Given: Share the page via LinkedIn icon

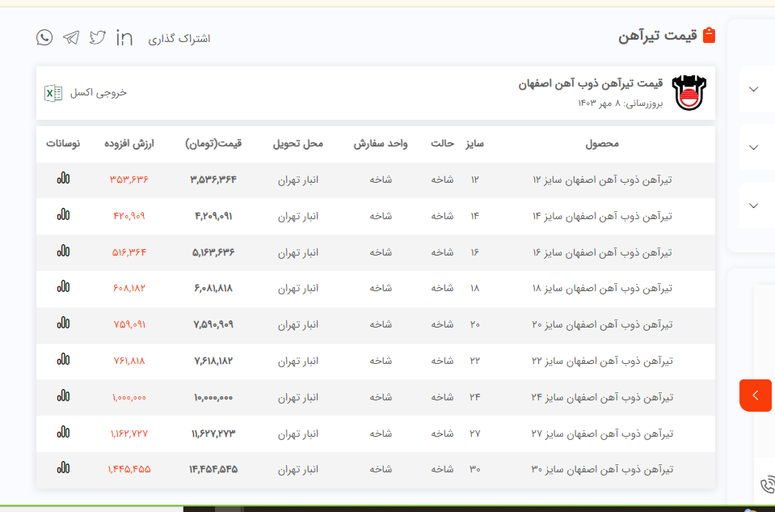Looking at the screenshot, I should 124,37.
